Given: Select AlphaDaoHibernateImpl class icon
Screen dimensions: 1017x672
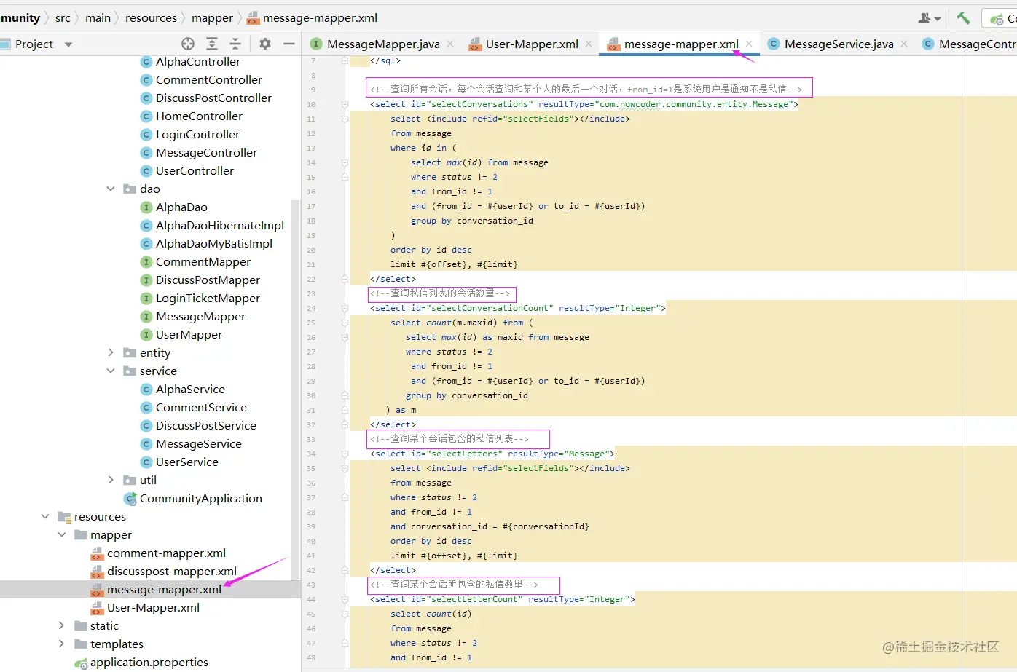Looking at the screenshot, I should (146, 226).
